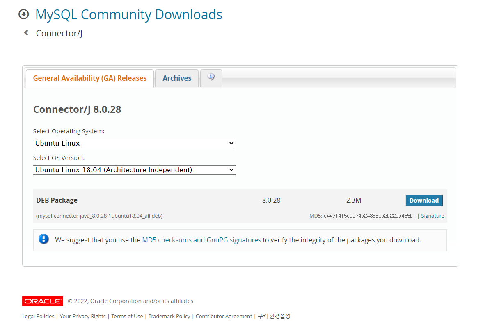Click the Select Operating System label
492x335 pixels.
(69, 131)
